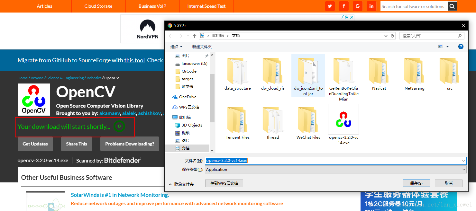Open the Facebook social icon
Image resolution: width=476 pixels, height=211 pixels.
[344, 6]
